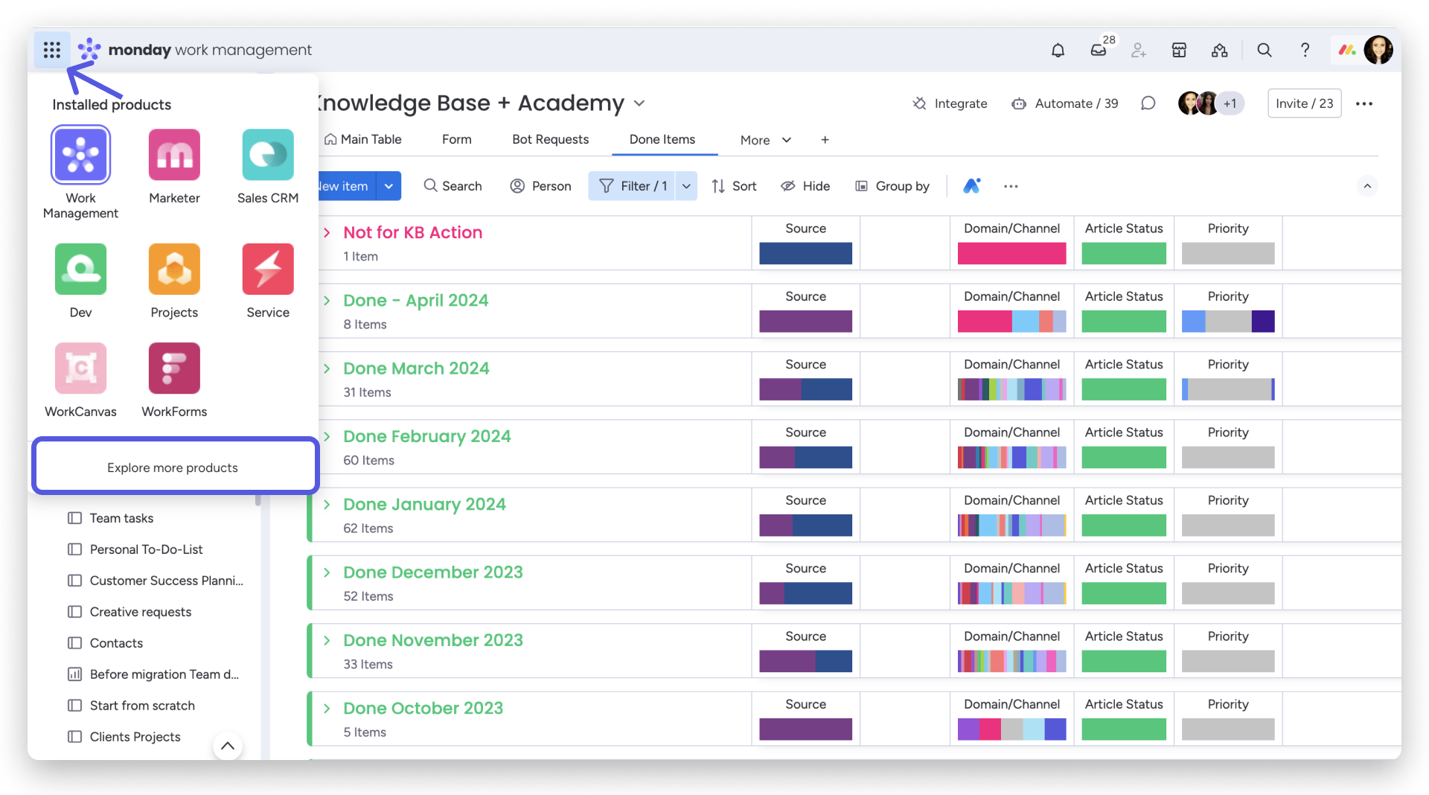The image size is (1429, 795).
Task: Click the Sort button
Action: [734, 186]
